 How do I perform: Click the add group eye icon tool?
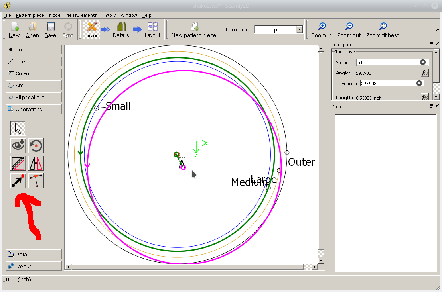pyautogui.click(x=18, y=146)
